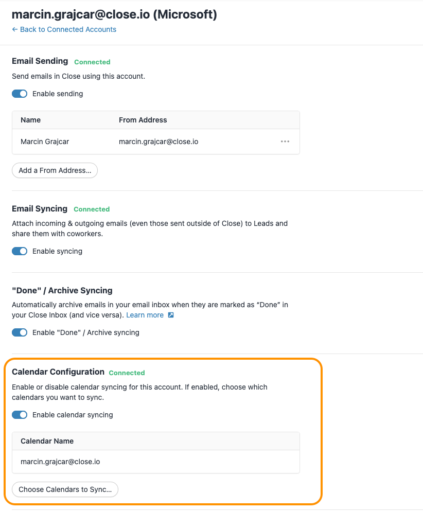The width and height of the screenshot is (423, 511).
Task: Select the marcin.grajcar@close.io calendar row
Action: pos(156,462)
